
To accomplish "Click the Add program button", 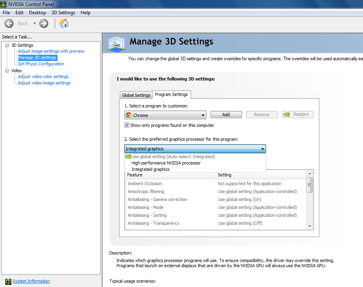I will [x=226, y=115].
